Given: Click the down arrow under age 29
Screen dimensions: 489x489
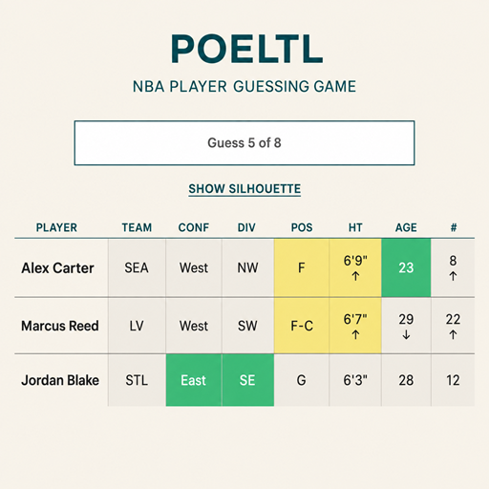Looking at the screenshot, I should 406,334.
